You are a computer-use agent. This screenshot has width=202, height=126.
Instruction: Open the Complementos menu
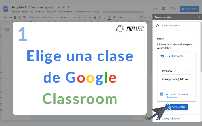83,12
